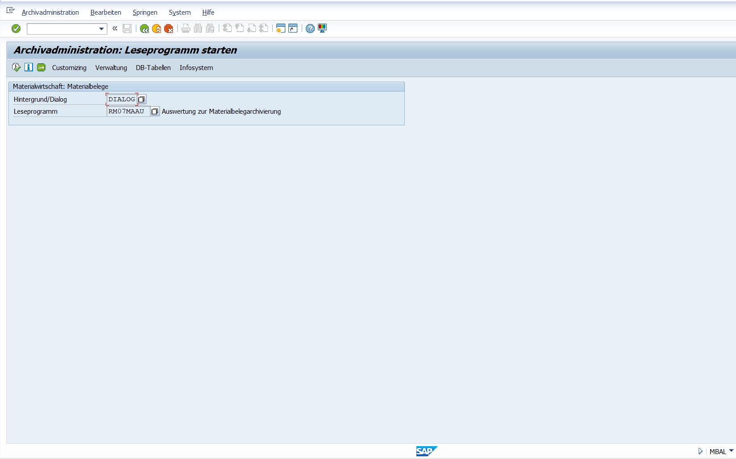Generate shortcut icon in toolbar

coord(293,29)
